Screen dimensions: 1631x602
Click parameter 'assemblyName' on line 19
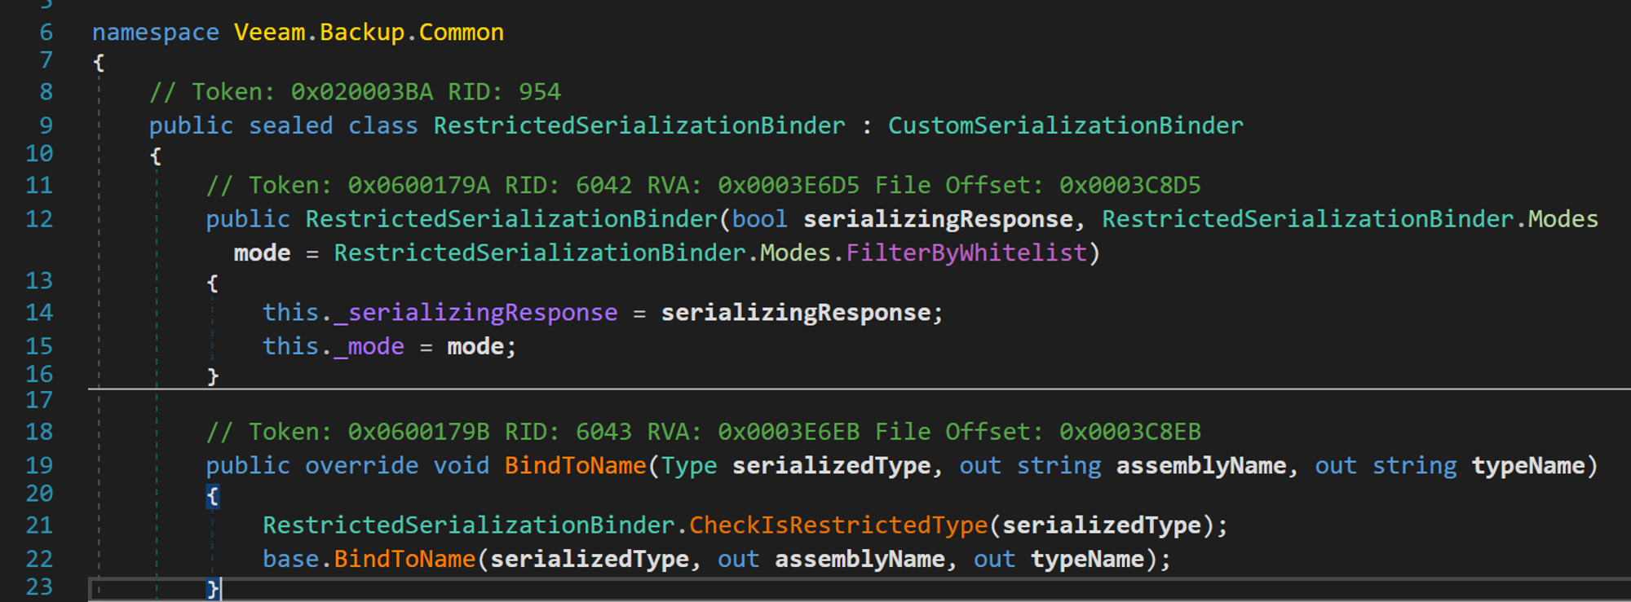[x=1201, y=466]
